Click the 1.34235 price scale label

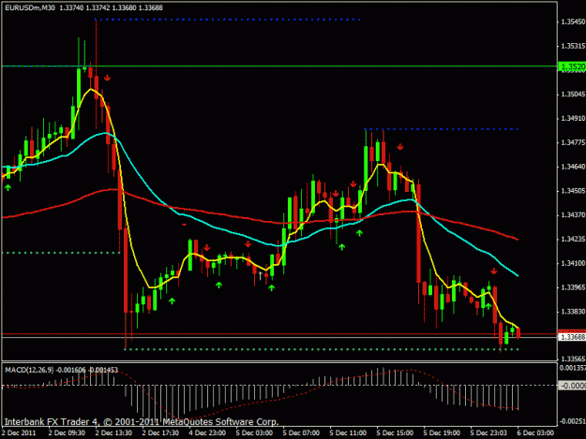573,239
